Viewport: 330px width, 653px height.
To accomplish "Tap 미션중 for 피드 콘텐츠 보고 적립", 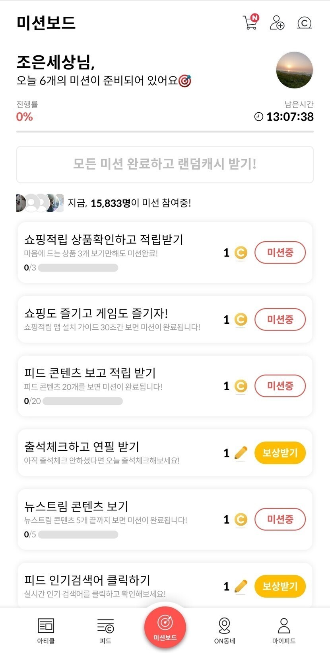I will (280, 386).
